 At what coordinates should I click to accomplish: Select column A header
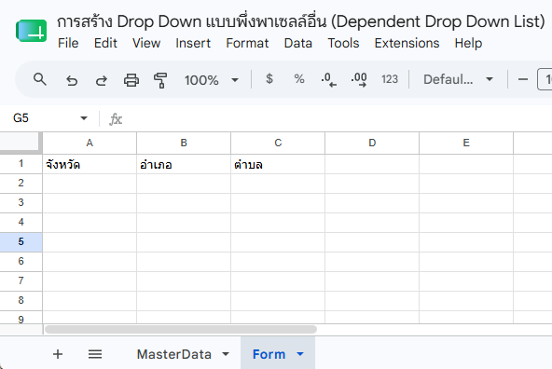90,143
